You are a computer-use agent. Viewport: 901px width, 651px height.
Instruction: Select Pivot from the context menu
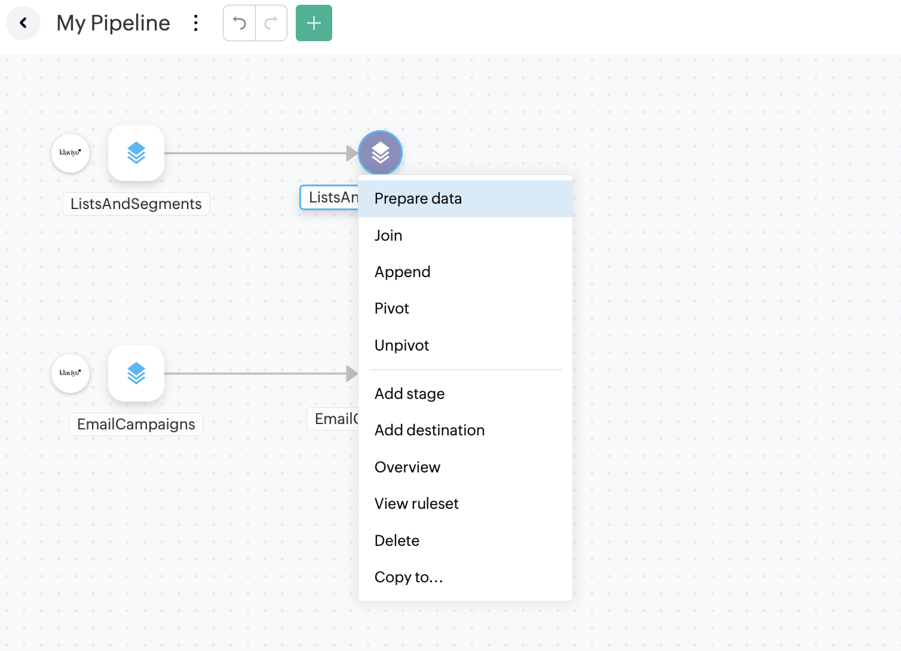pyautogui.click(x=392, y=309)
